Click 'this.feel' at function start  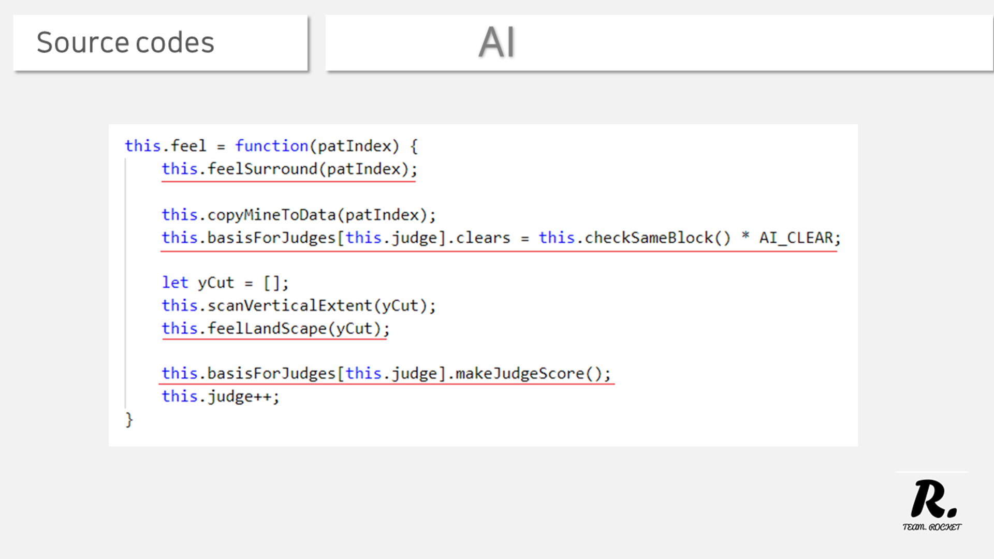(165, 146)
